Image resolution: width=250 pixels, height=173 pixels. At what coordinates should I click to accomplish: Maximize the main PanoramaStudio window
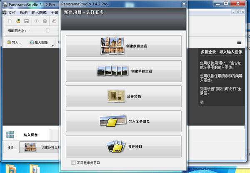point(226,3)
